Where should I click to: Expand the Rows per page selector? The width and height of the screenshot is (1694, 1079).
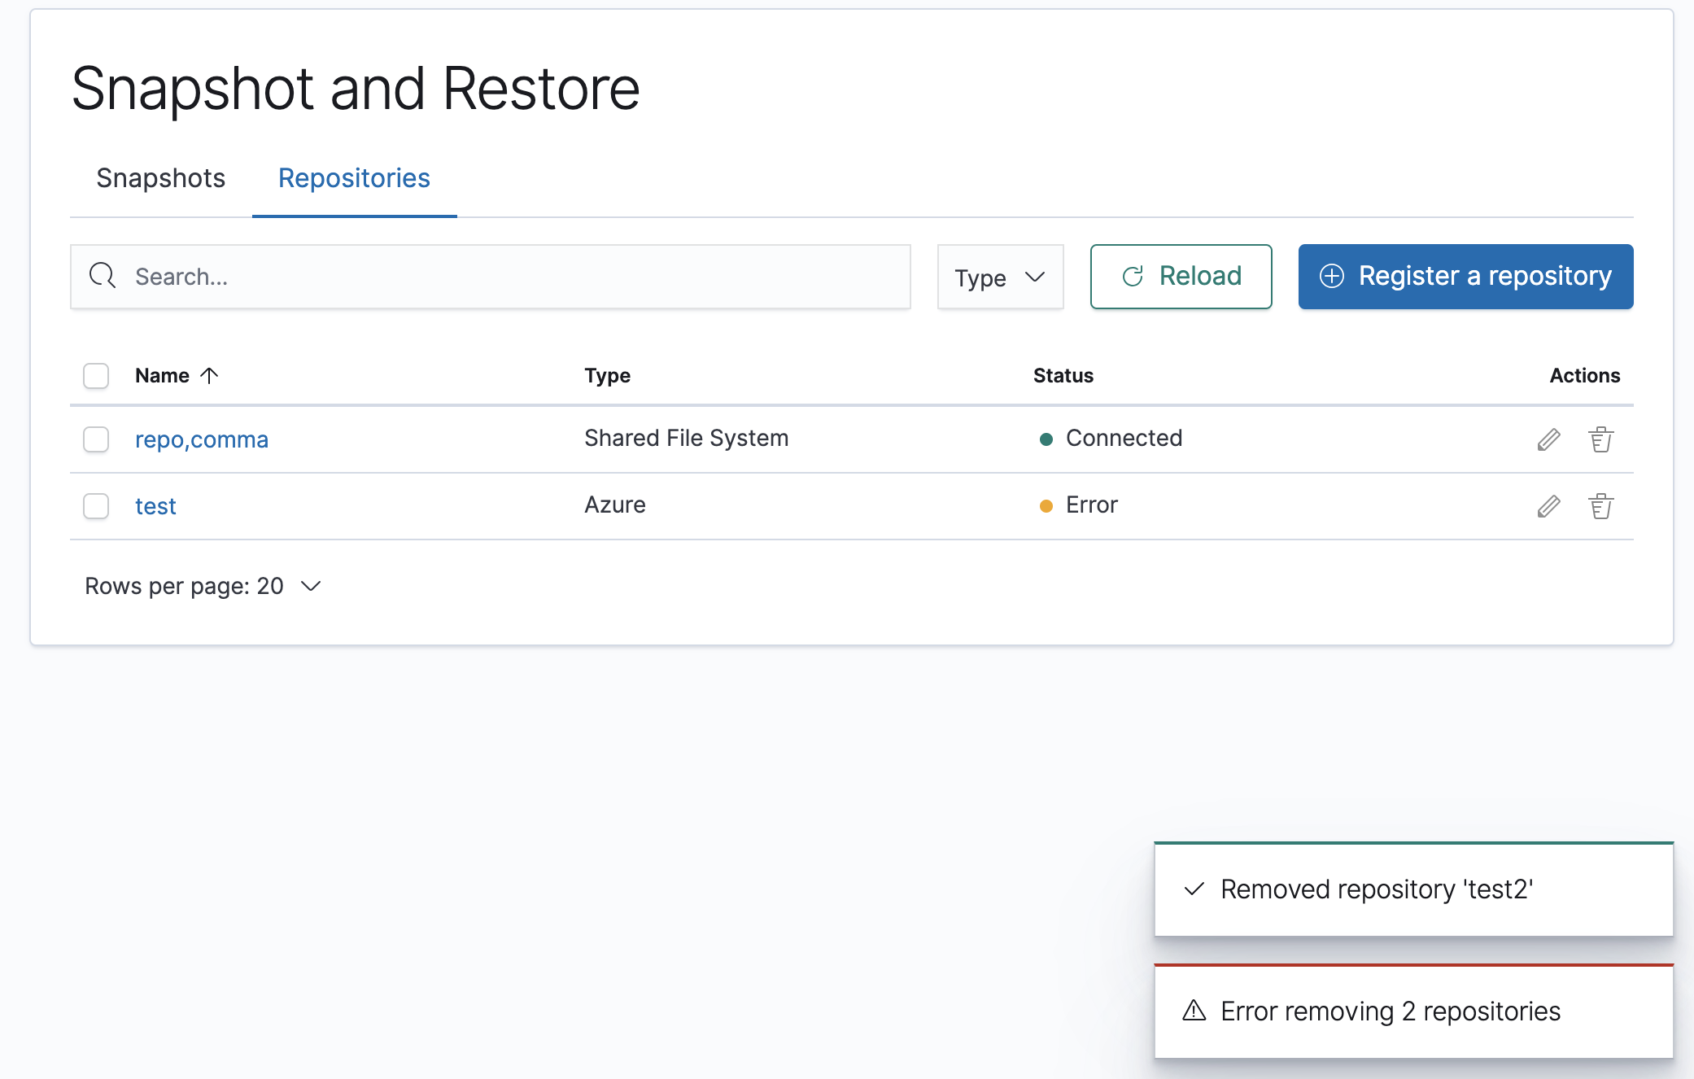(x=203, y=586)
